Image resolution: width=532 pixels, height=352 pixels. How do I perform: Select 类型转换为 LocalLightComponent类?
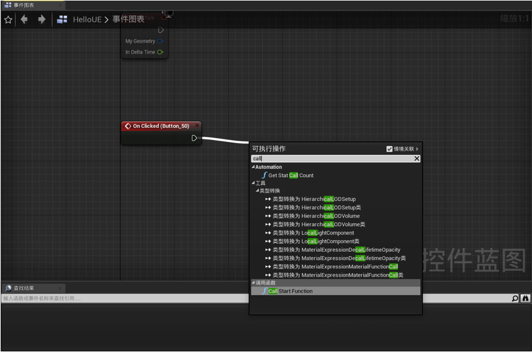click(x=316, y=241)
